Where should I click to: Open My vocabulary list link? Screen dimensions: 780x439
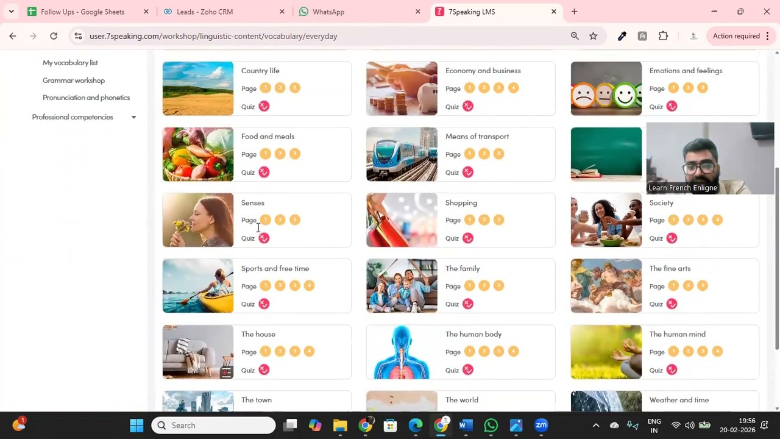pos(70,63)
